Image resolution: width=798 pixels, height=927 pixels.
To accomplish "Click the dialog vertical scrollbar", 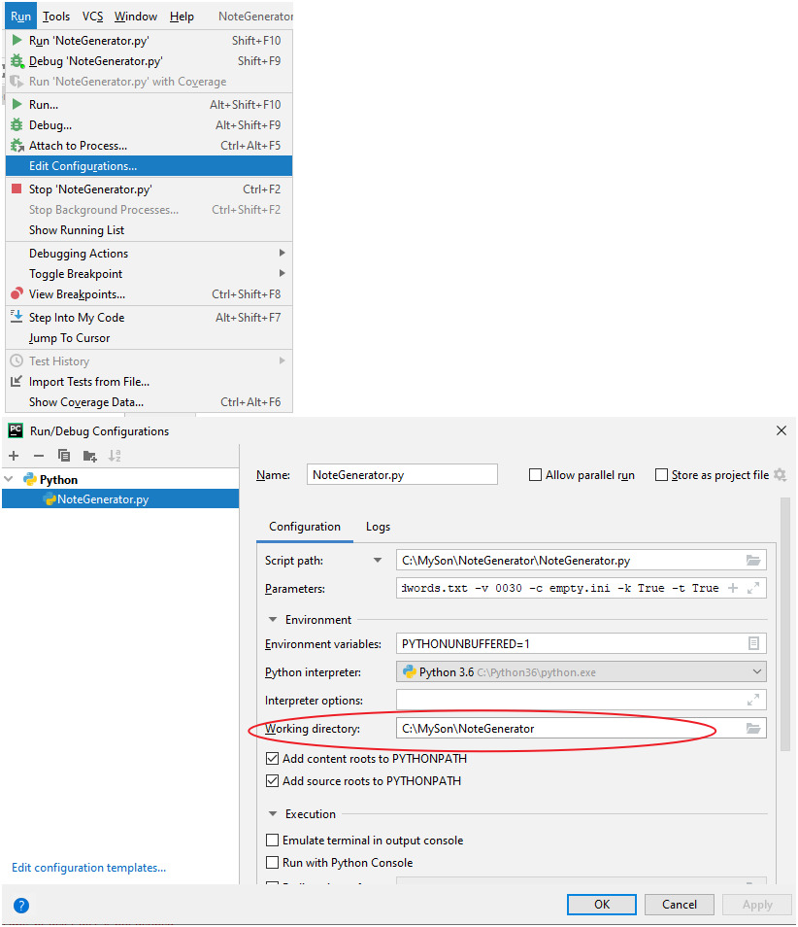I will point(785,624).
